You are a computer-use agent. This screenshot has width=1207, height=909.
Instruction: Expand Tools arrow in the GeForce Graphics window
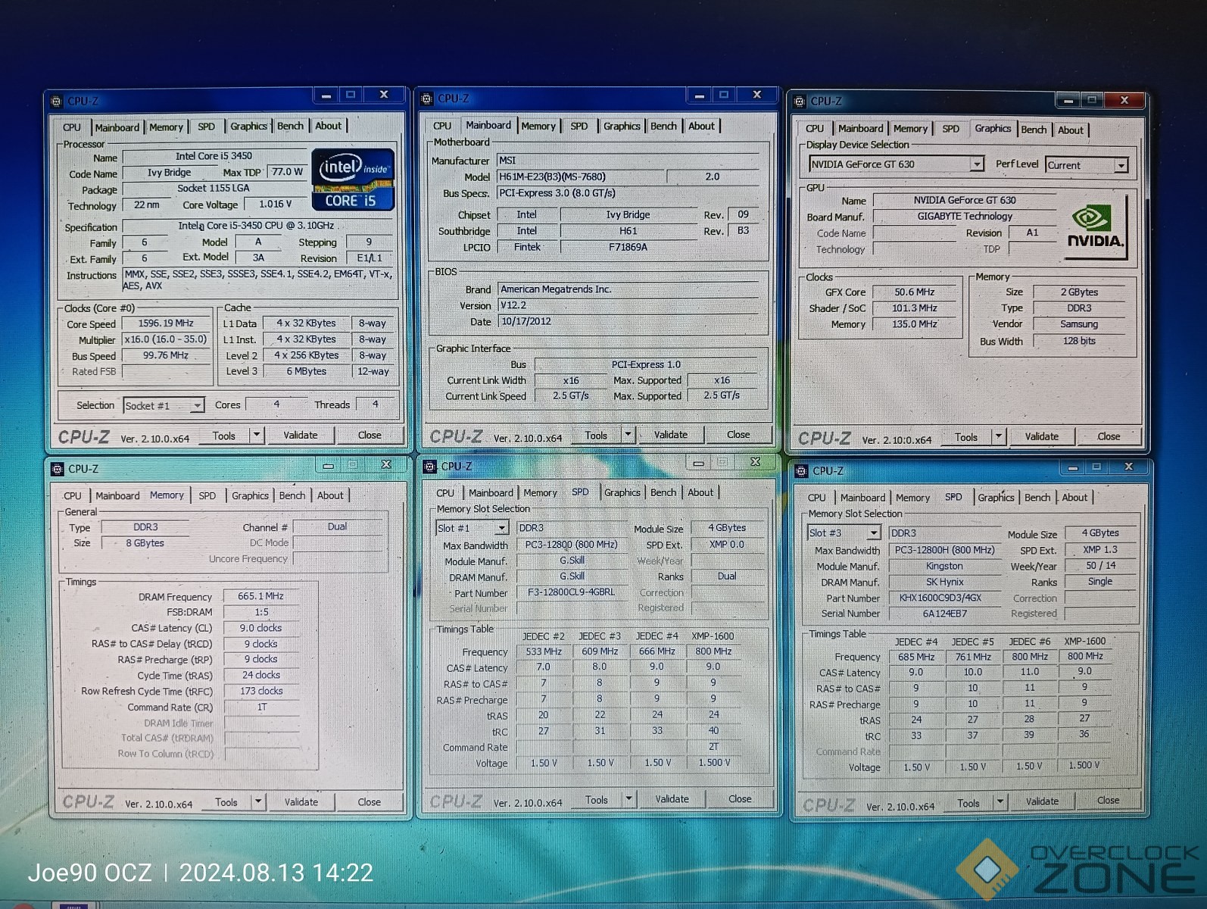pyautogui.click(x=998, y=436)
